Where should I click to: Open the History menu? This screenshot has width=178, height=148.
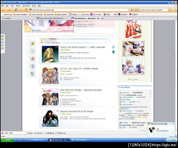18,6
